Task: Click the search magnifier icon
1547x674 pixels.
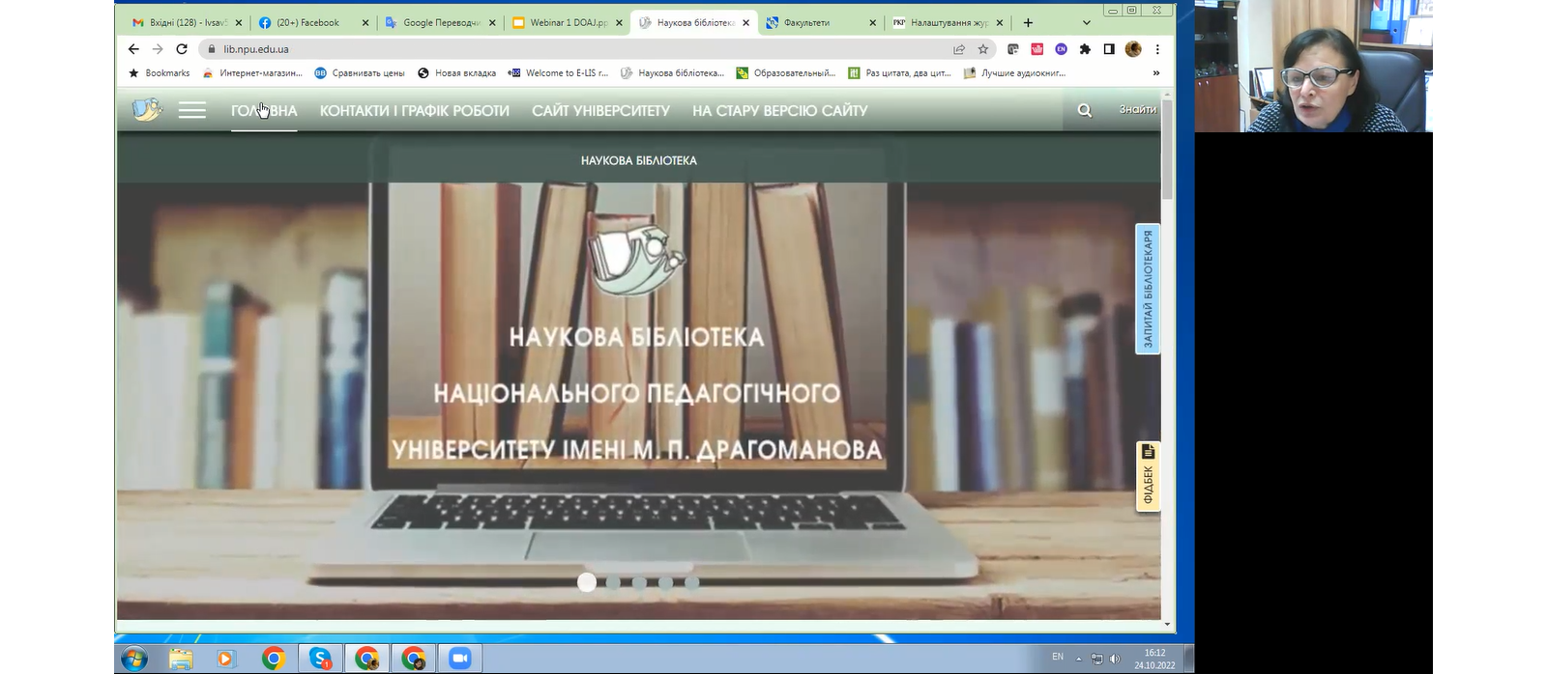Action: pos(1085,110)
